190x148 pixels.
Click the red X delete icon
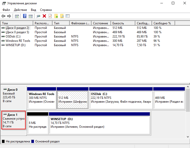[44, 16]
